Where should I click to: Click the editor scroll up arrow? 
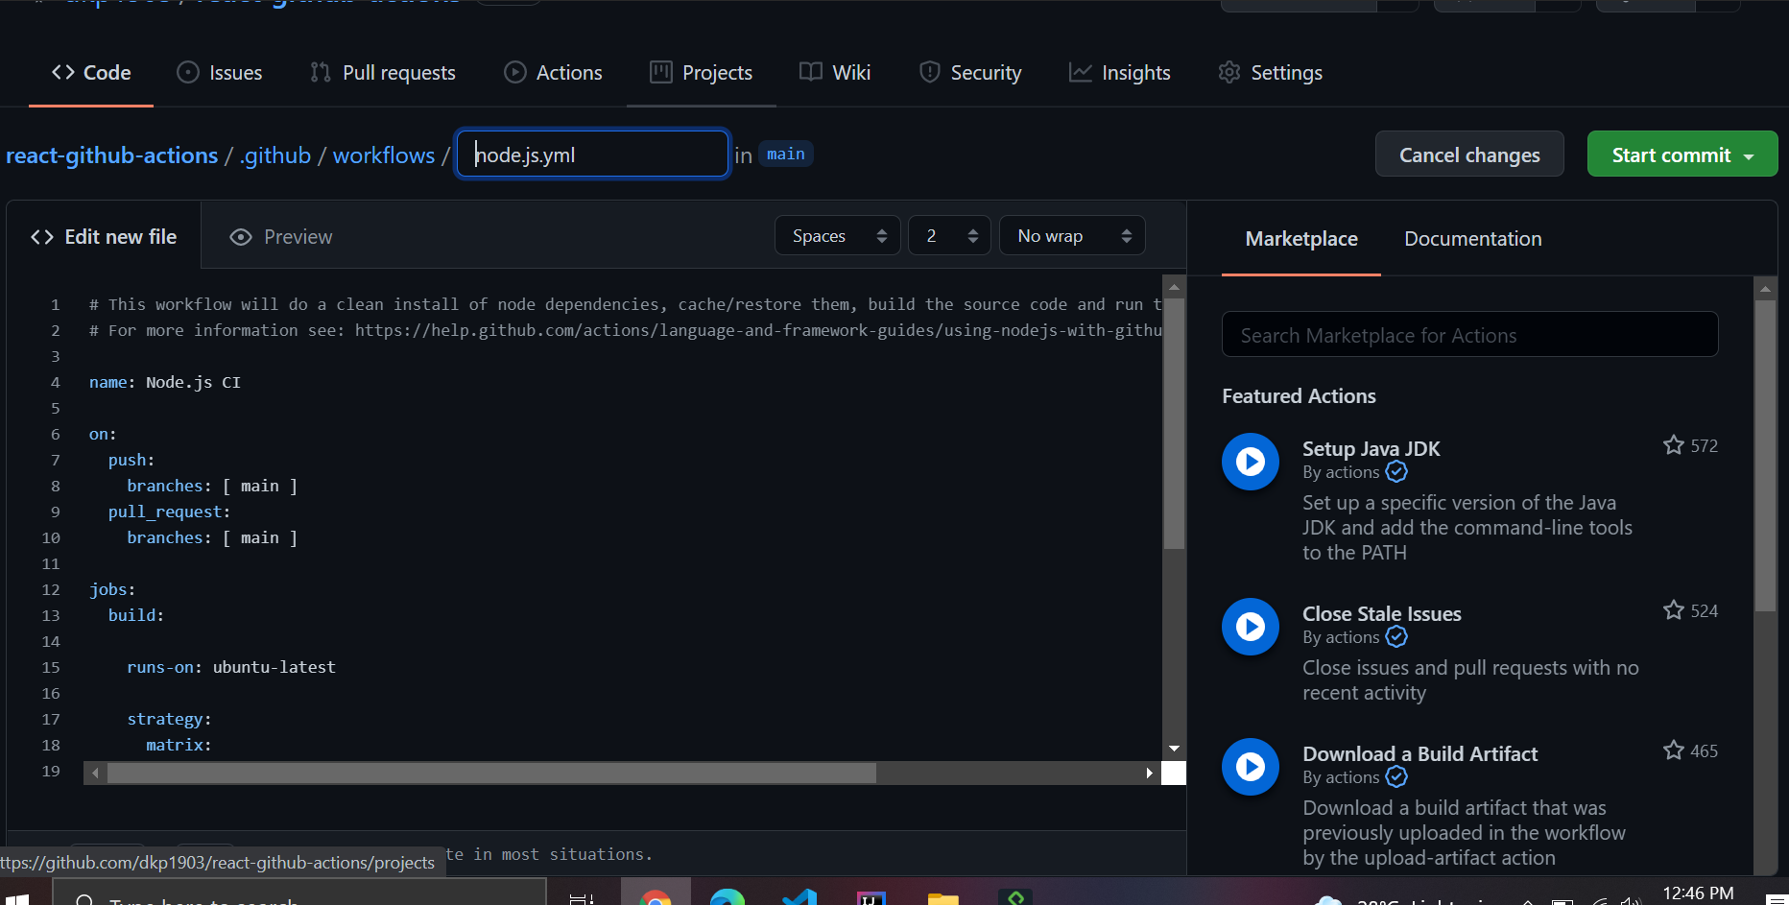tap(1174, 287)
